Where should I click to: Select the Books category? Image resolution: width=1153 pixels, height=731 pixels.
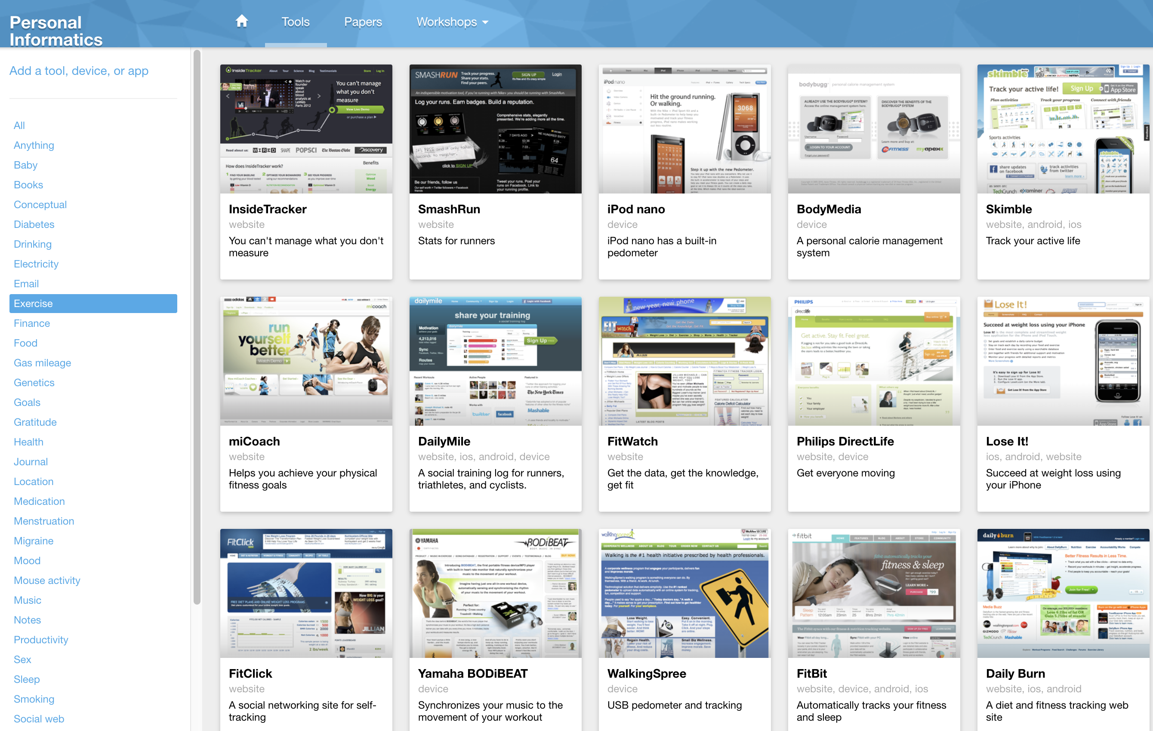tap(28, 185)
